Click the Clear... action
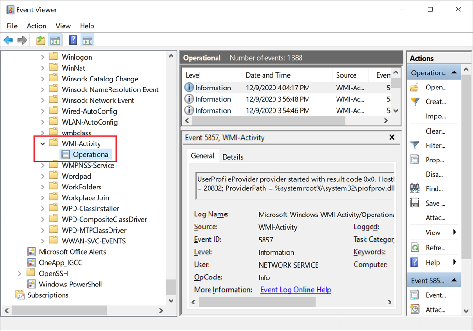This screenshot has width=473, height=331. click(x=435, y=131)
